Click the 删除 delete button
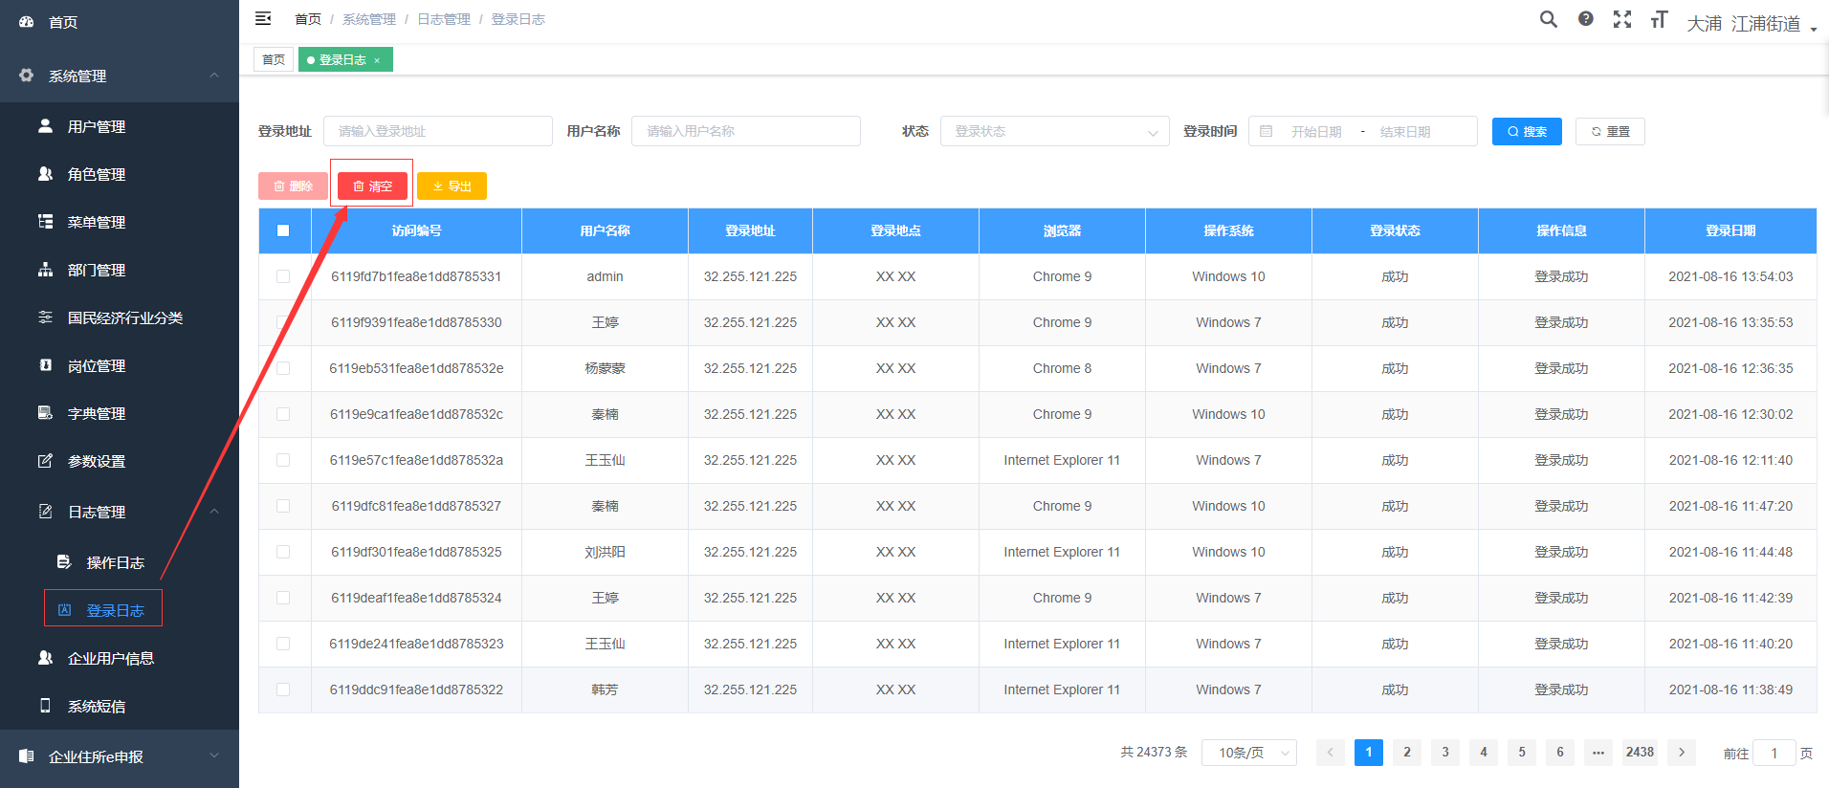Screen dimensions: 1829x788 coord(293,186)
